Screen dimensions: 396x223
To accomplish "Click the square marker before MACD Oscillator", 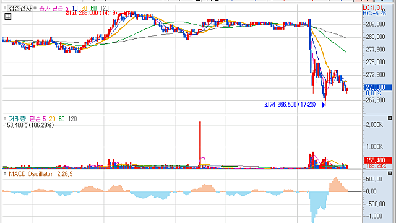I will click(x=5, y=174).
